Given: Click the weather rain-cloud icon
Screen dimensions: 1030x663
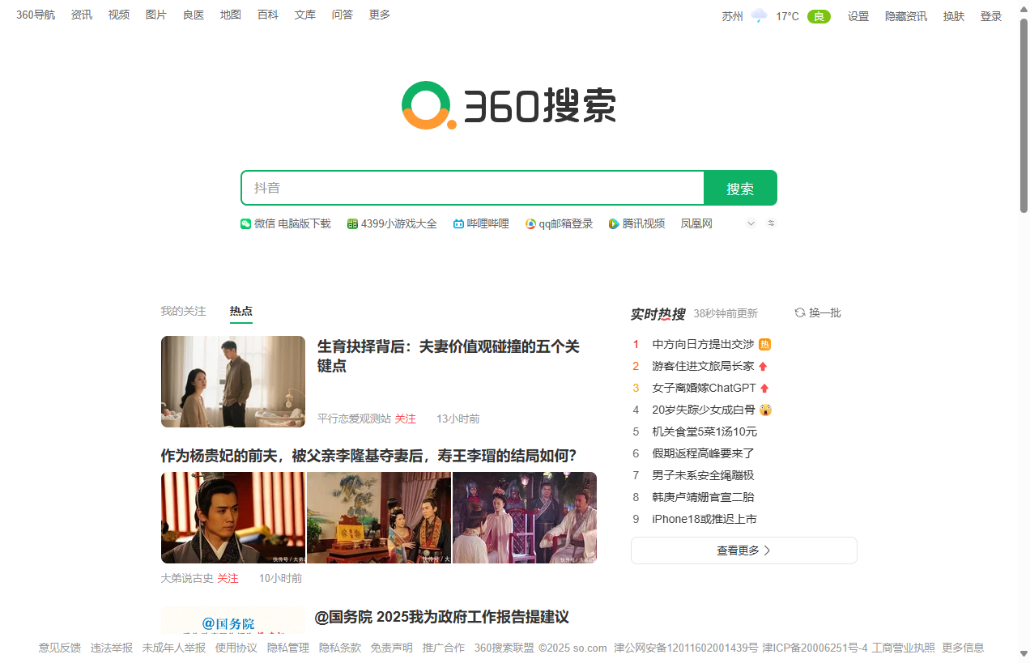Looking at the screenshot, I should pyautogui.click(x=759, y=15).
